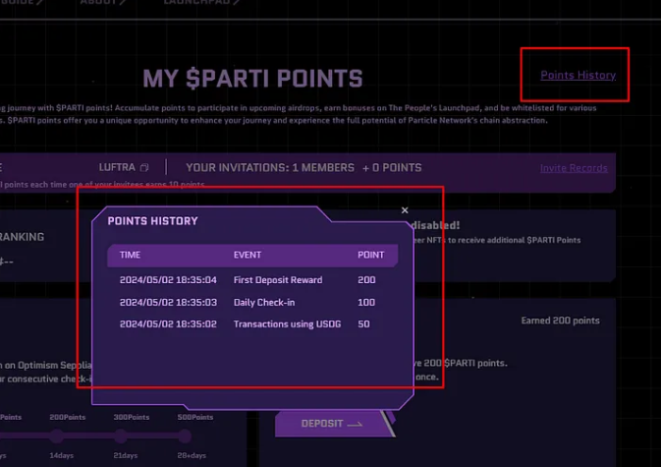Open the Points History link
661x467 pixels.
(x=578, y=75)
